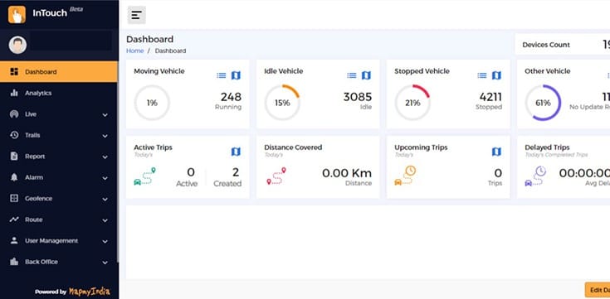Click the 0.00 Km distance value
610x299 pixels.
coord(347,173)
